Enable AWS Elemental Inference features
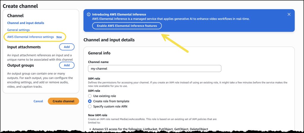This screenshot has width=304, height=133. [x=127, y=26]
